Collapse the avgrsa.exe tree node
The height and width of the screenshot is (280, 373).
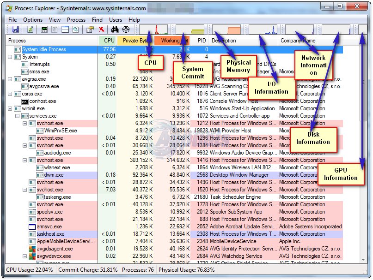(10, 79)
